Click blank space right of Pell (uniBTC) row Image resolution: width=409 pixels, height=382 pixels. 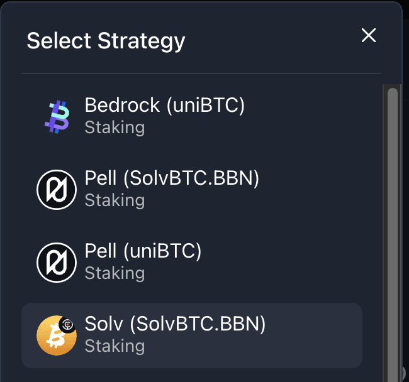pyautogui.click(x=302, y=262)
